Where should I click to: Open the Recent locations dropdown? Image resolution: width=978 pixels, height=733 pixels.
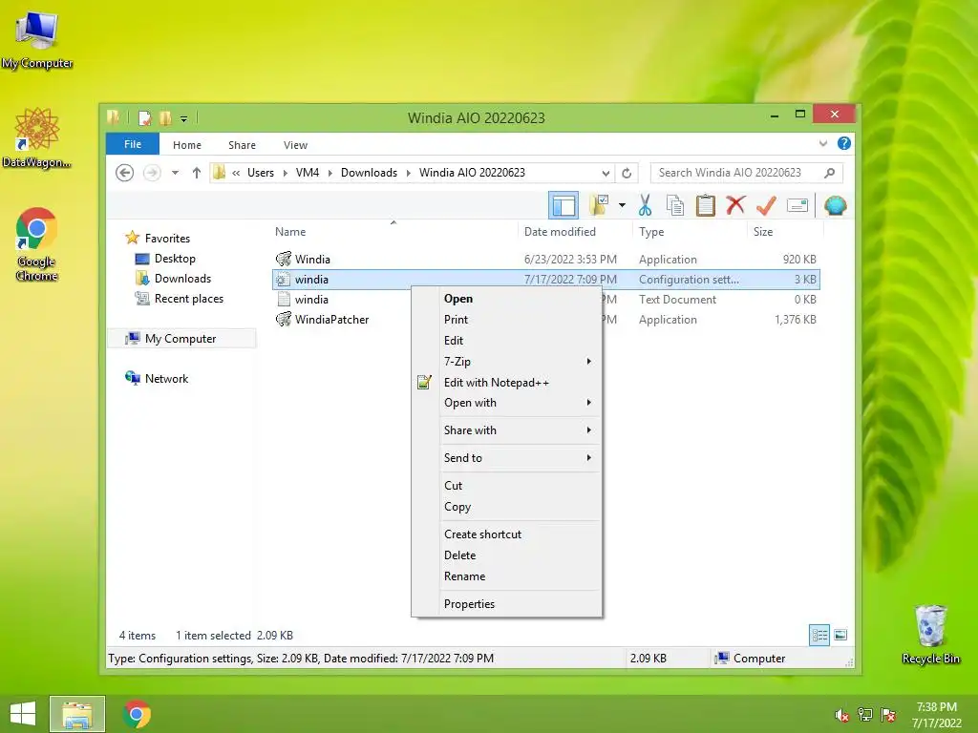(x=176, y=173)
